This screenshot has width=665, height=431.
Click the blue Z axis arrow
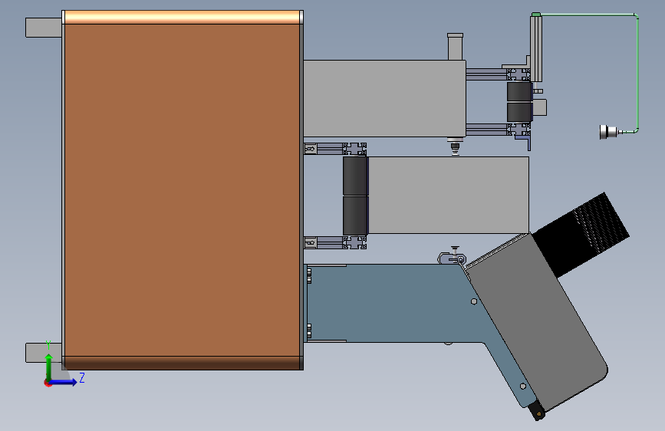64,382
